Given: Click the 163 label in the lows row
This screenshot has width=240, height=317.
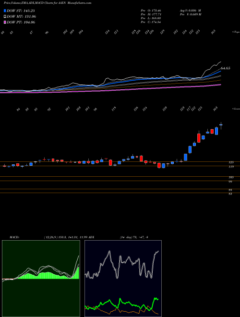Looking at the screenshot, I should point(216,109).
